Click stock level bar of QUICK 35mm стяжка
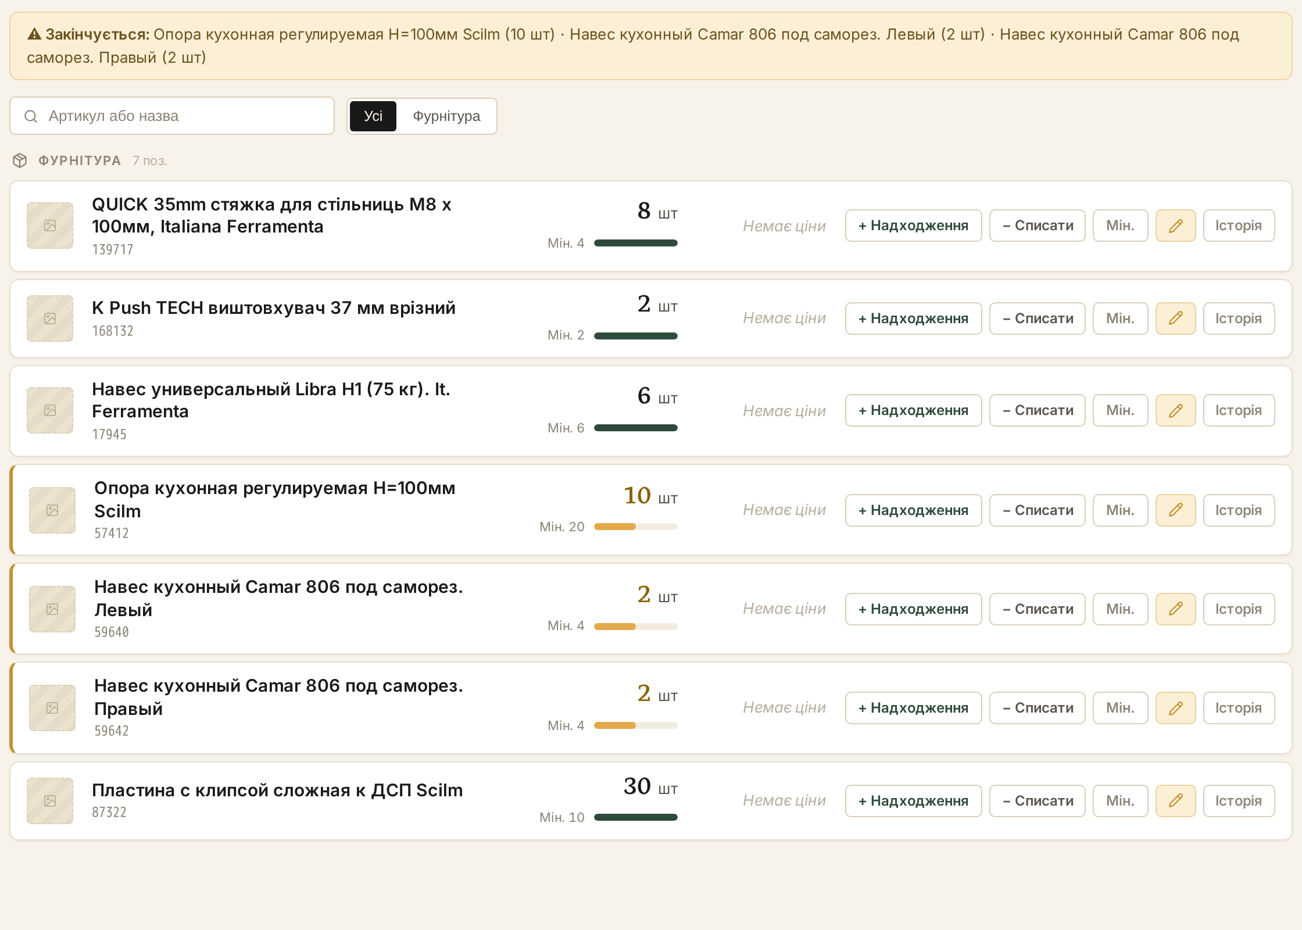The height and width of the screenshot is (930, 1302). point(636,243)
